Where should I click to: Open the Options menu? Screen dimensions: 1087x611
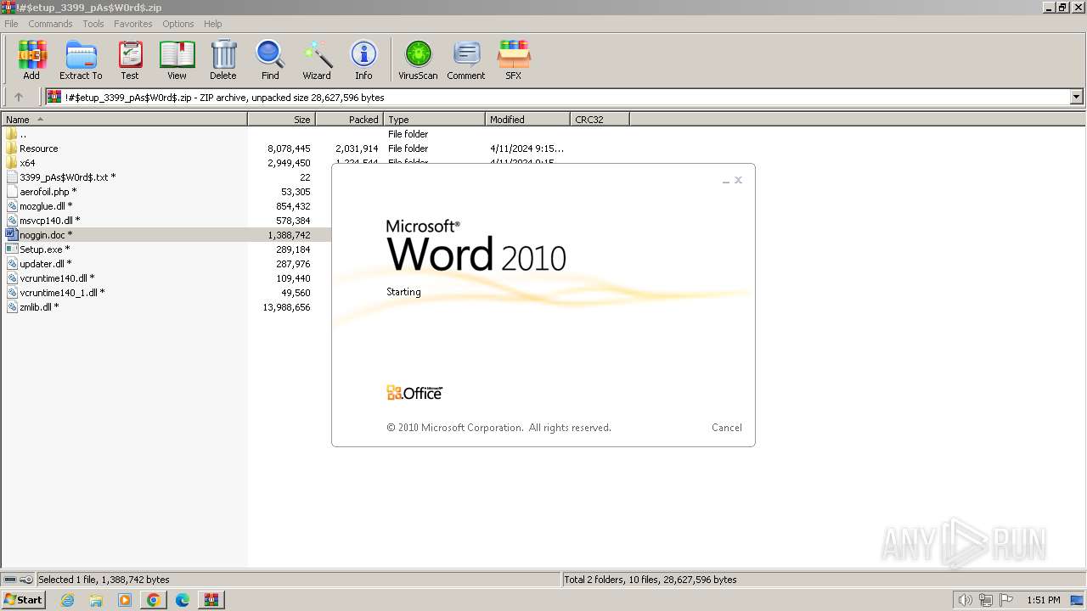tap(178, 24)
